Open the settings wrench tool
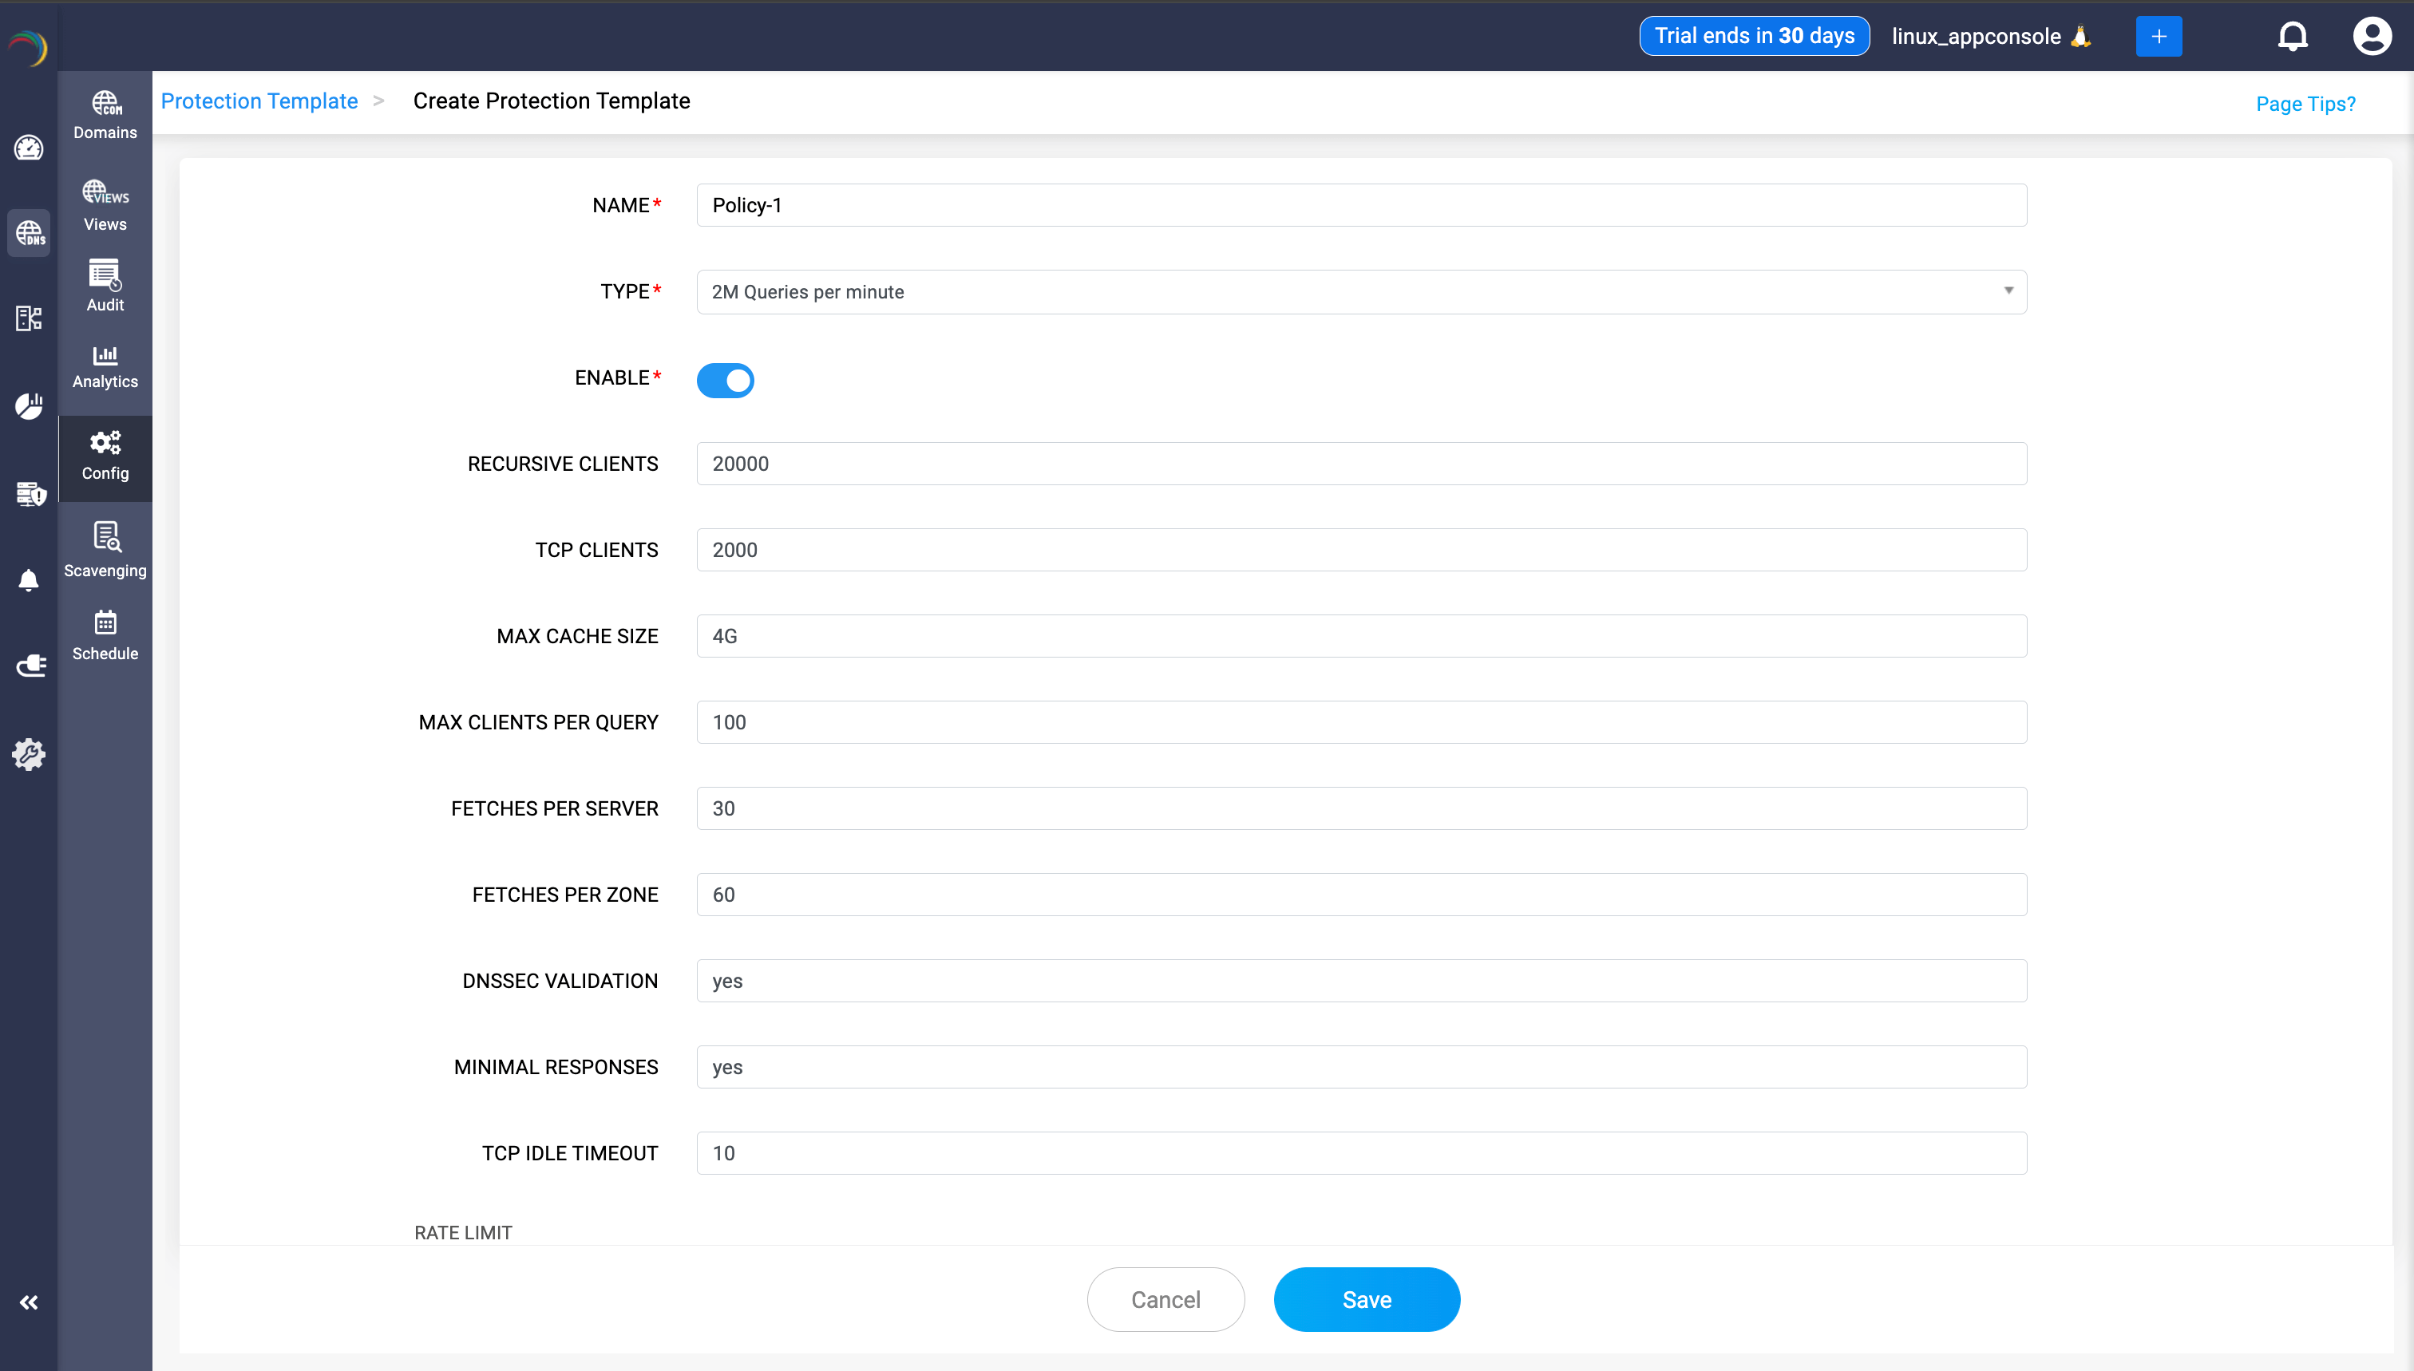Image resolution: width=2414 pixels, height=1371 pixels. coord(30,754)
